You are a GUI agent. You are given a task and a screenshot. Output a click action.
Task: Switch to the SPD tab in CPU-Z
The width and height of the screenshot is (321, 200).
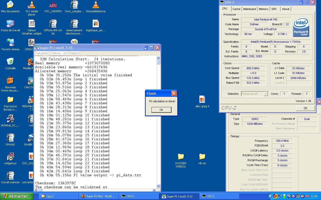(274, 9)
